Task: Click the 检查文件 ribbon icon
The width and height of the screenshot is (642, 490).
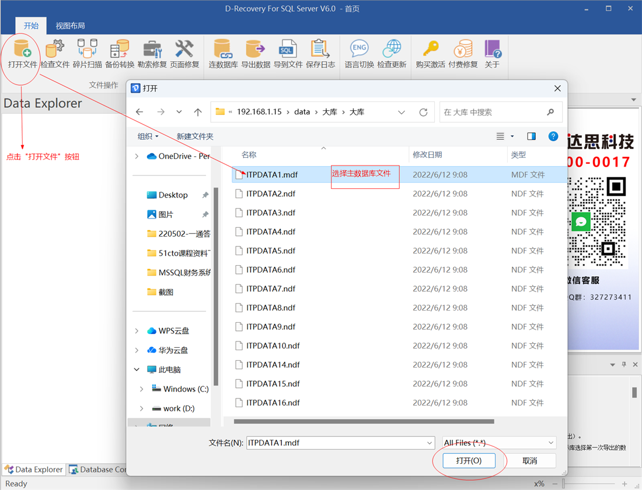Action: 55,54
